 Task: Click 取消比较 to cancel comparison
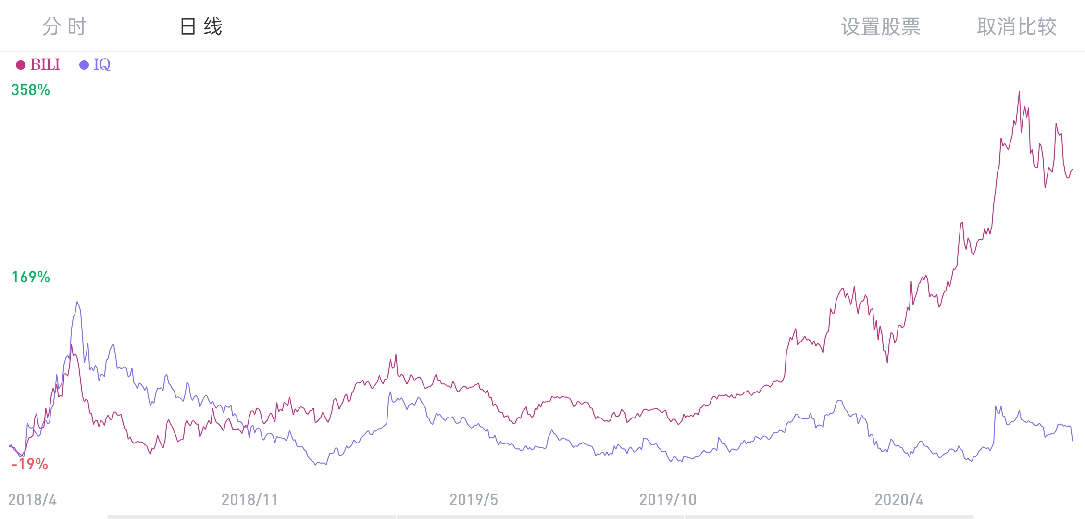point(1016,26)
